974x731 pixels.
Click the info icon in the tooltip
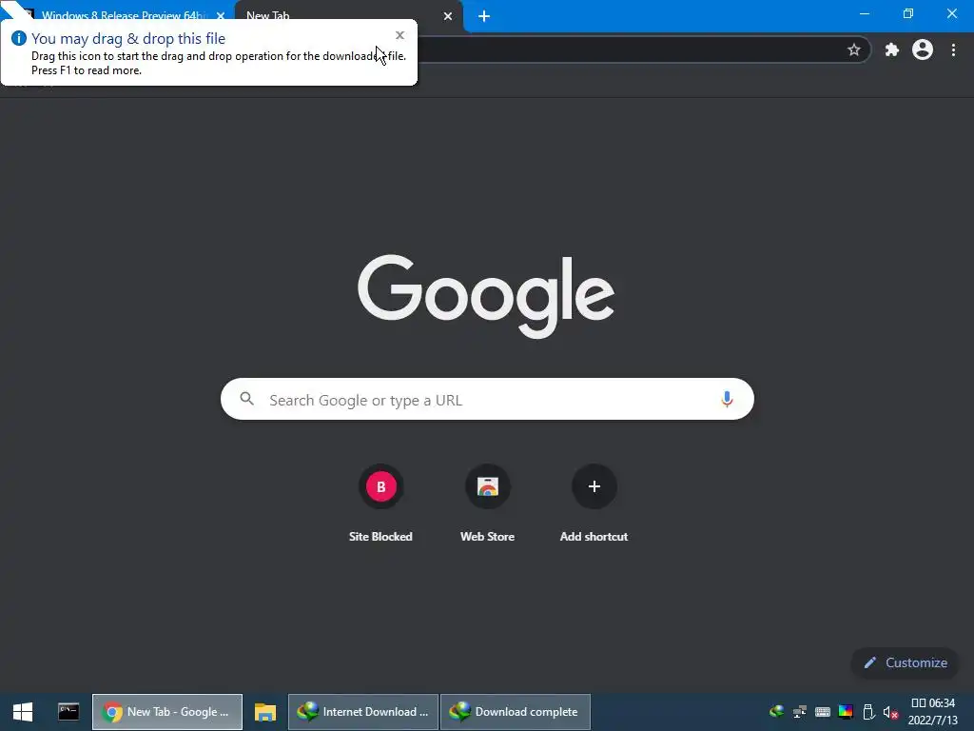point(19,38)
